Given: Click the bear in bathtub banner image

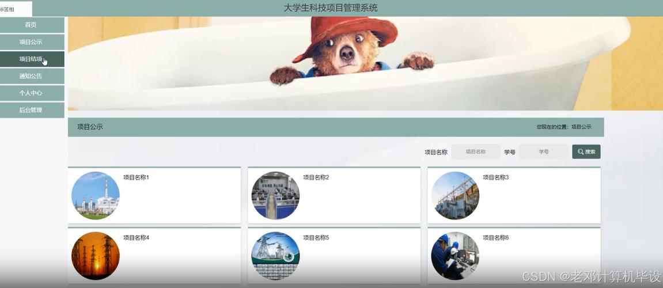Looking at the screenshot, I should tap(365, 63).
